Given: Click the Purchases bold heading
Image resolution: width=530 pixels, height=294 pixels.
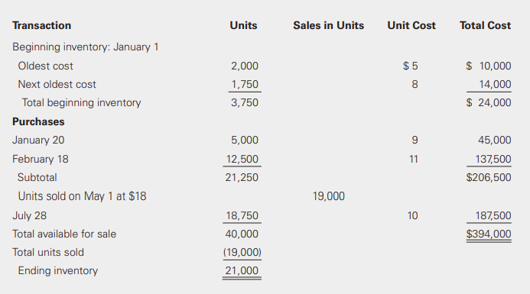Looking at the screenshot, I should coord(38,121).
